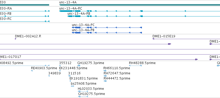Image resolution: width=220 pixels, height=98 pixels.
Task: Click the DME1-002A12.R marker arrow
Action: pyautogui.click(x=16, y=39)
